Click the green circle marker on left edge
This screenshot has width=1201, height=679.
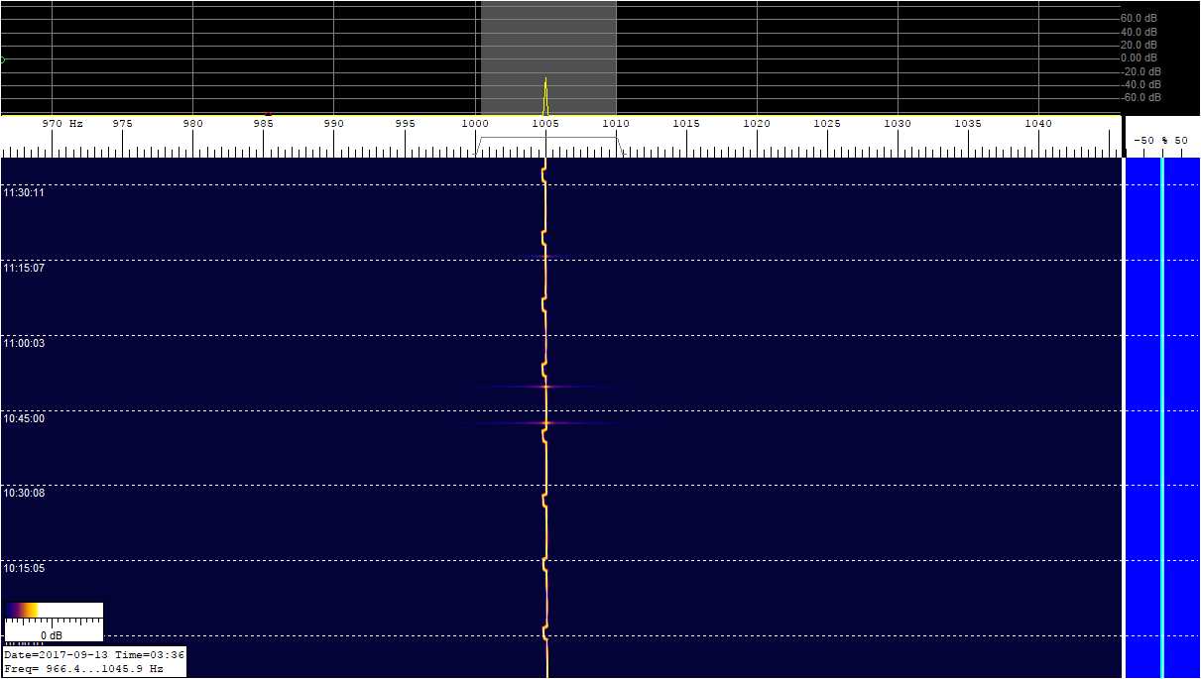coord(2,59)
